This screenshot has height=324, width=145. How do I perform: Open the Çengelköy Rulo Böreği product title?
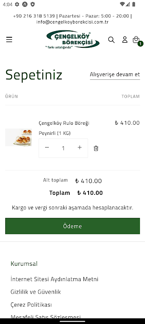pyautogui.click(x=64, y=123)
